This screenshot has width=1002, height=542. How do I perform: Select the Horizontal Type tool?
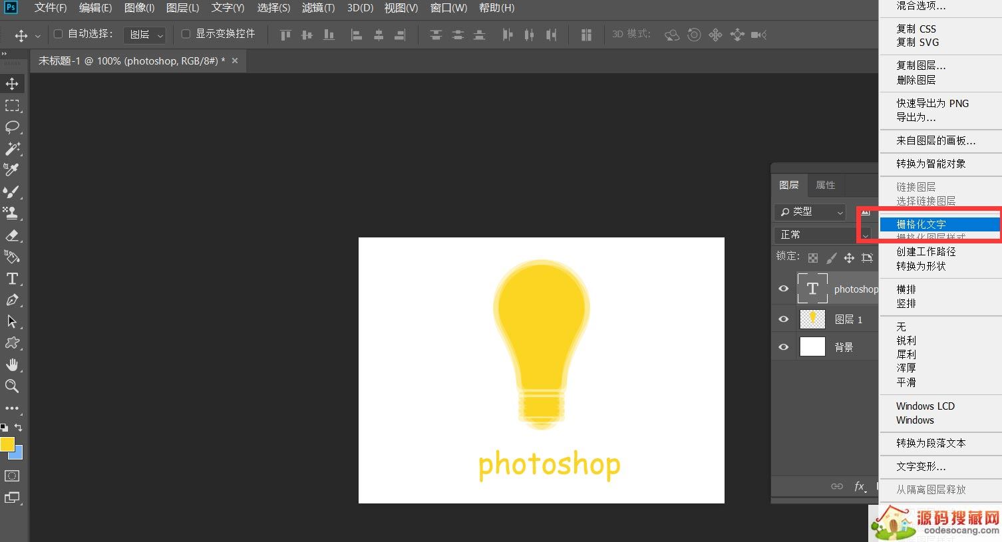[12, 279]
